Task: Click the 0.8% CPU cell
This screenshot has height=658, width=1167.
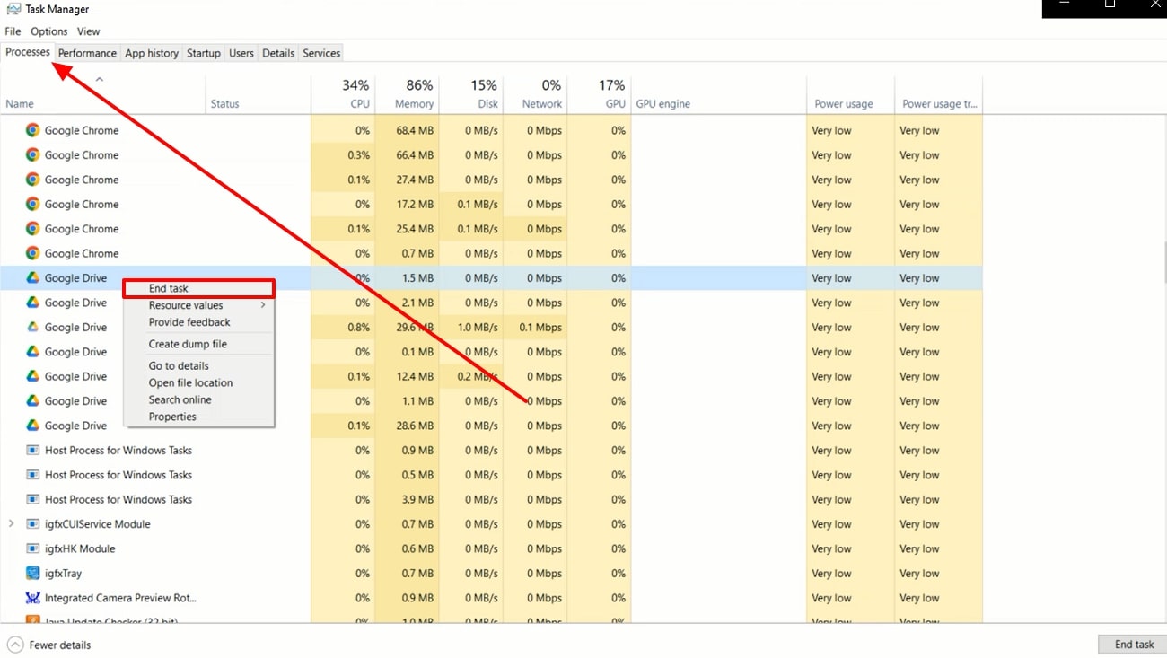Action: tap(343, 327)
